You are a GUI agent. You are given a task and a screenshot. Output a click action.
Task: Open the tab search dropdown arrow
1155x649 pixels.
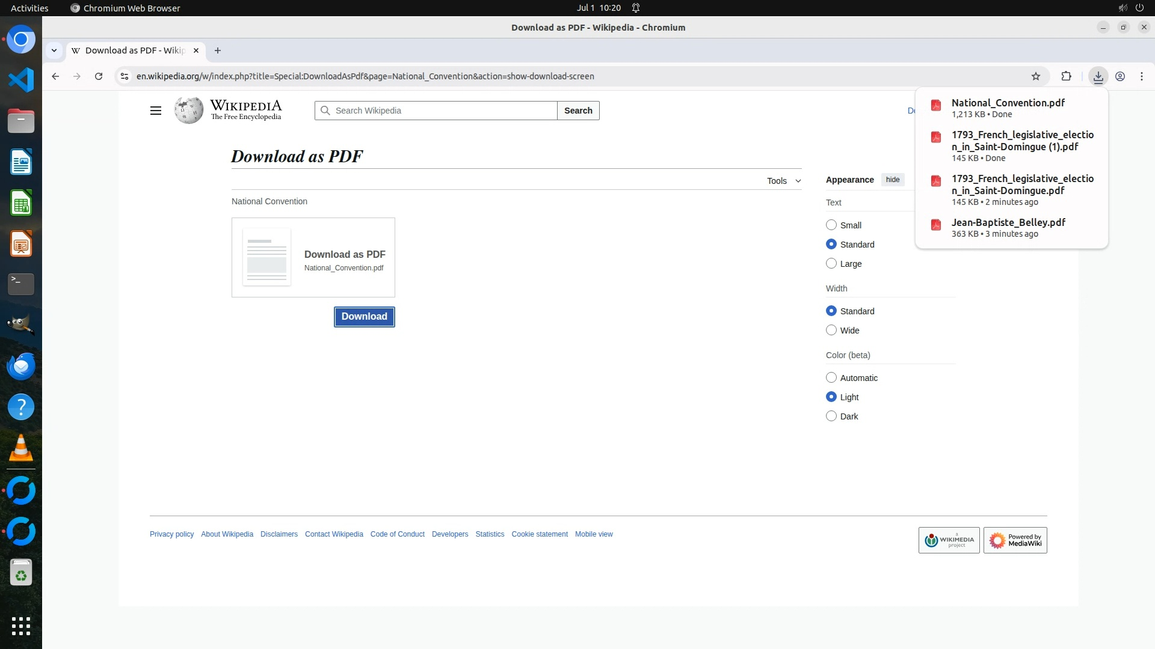click(54, 50)
